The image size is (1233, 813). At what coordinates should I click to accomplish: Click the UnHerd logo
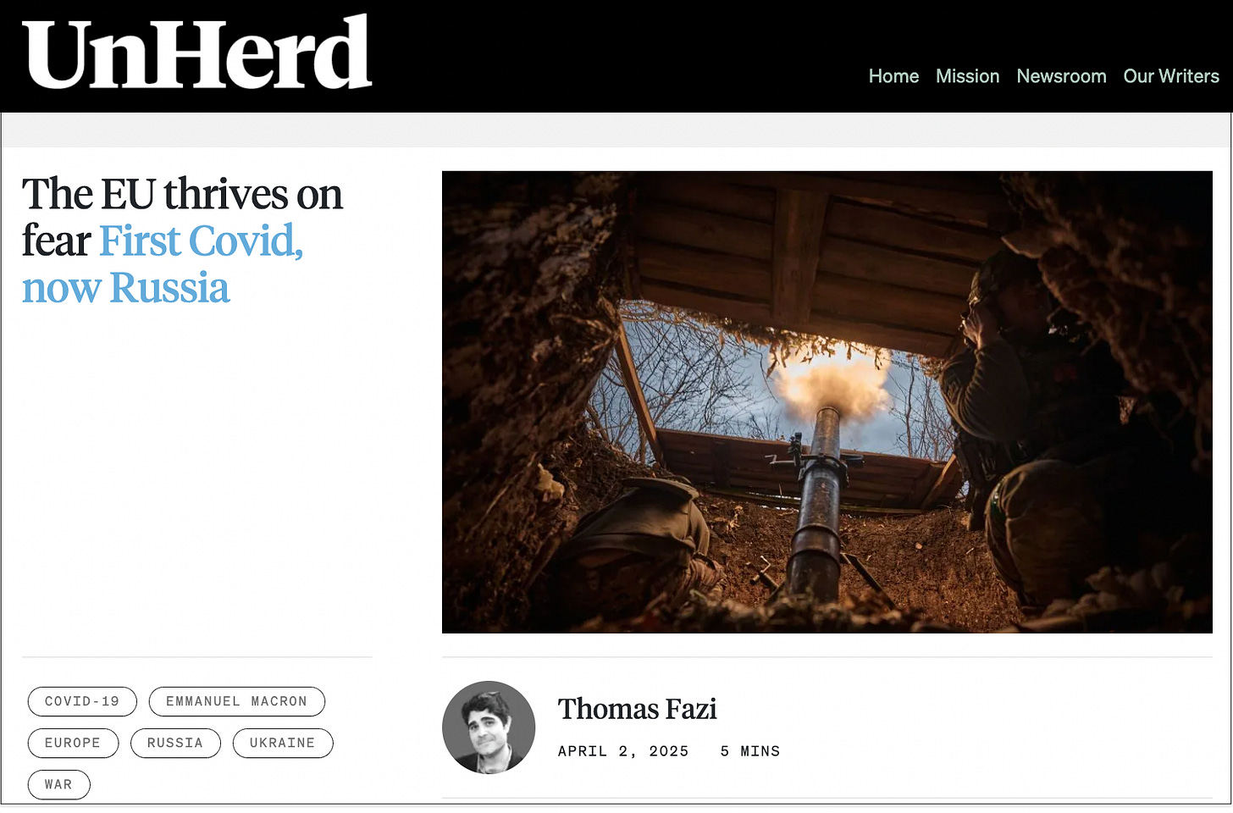(x=196, y=53)
